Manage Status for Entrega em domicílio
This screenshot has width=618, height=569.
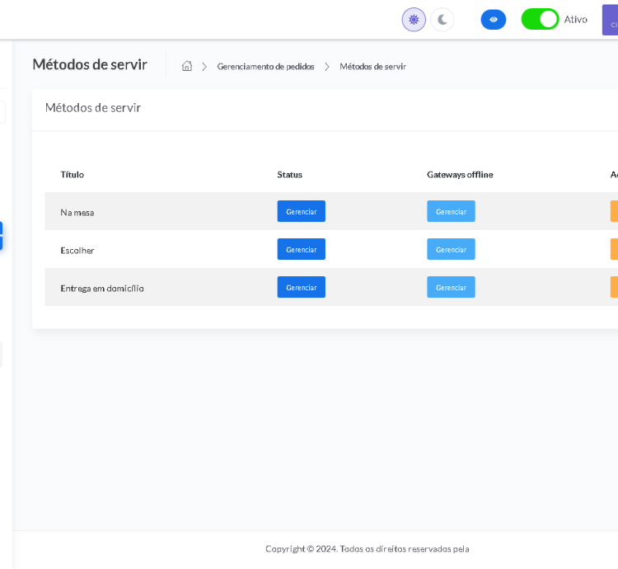click(x=301, y=287)
